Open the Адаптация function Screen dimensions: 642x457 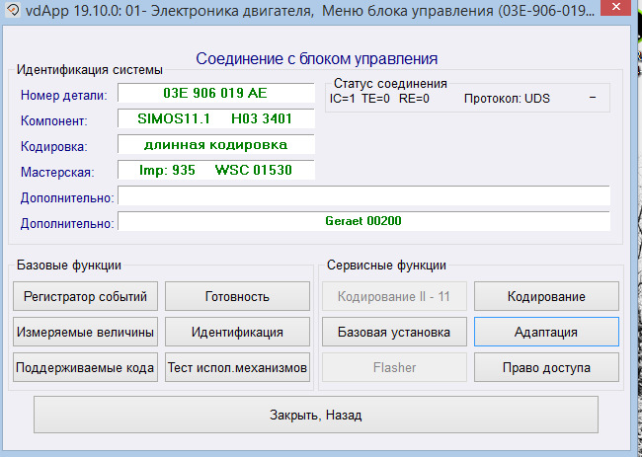point(546,332)
